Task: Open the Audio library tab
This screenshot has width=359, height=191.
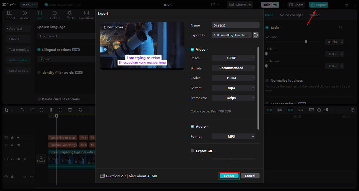Action: 25,15
